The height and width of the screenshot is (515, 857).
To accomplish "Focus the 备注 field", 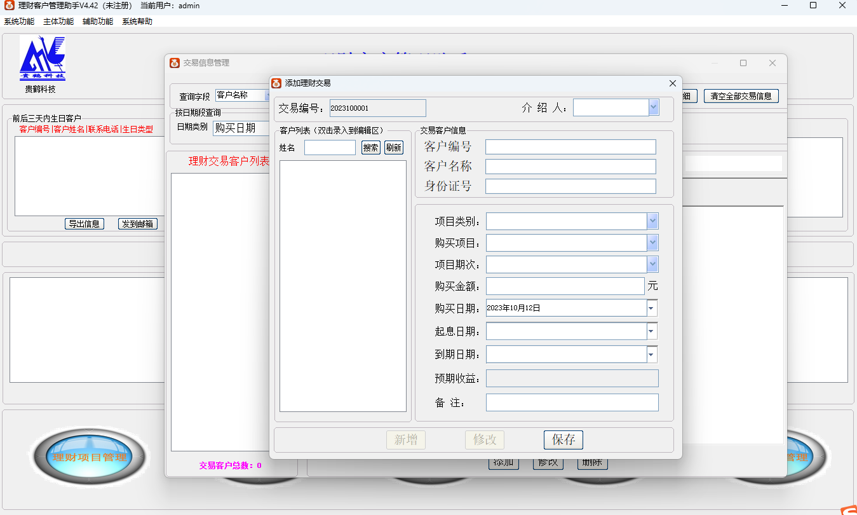I will (x=572, y=402).
